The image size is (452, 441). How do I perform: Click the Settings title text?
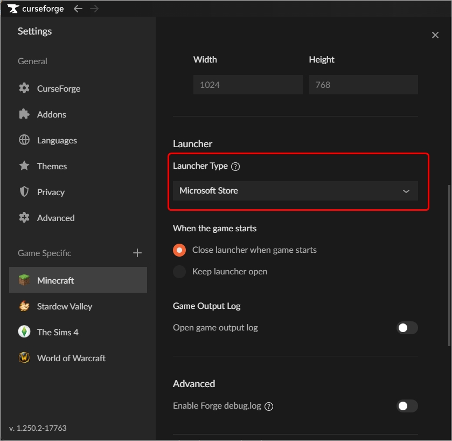(x=34, y=31)
